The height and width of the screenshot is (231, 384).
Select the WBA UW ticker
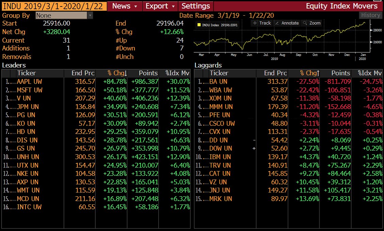pos(221,90)
